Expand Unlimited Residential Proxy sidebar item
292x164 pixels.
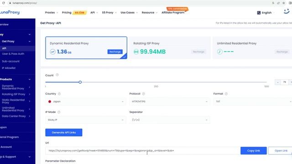pos(30,109)
